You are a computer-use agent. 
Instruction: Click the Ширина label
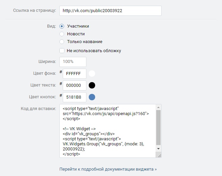(x=47, y=62)
